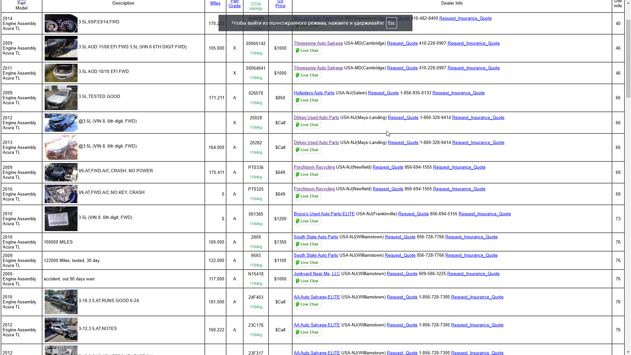The image size is (631, 355).
Task: Start Live Chat for Bruce's Used Auto Parts
Action: tap(307, 221)
